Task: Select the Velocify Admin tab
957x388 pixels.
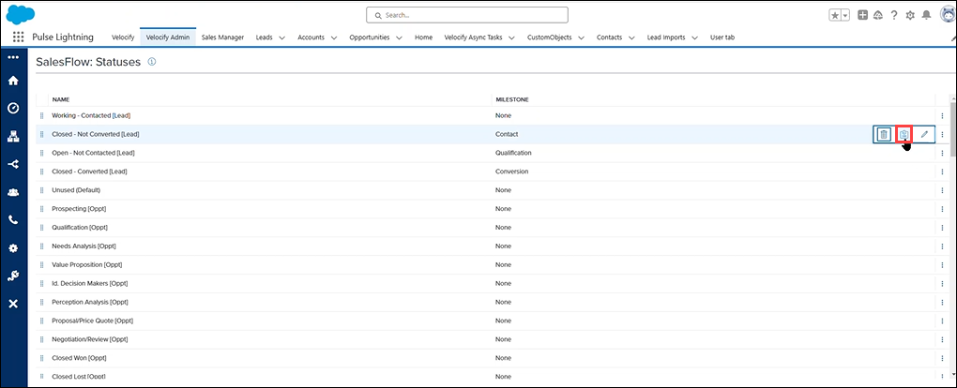Action: coord(168,37)
